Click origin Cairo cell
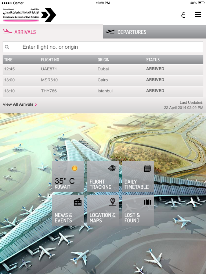Viewport: 206px width, 274px height. (103, 80)
